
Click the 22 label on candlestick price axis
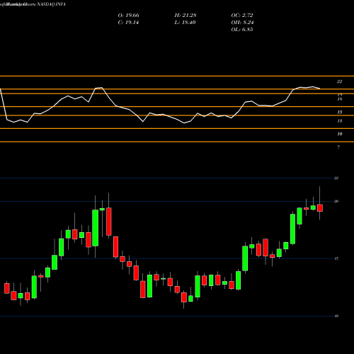[336, 178]
